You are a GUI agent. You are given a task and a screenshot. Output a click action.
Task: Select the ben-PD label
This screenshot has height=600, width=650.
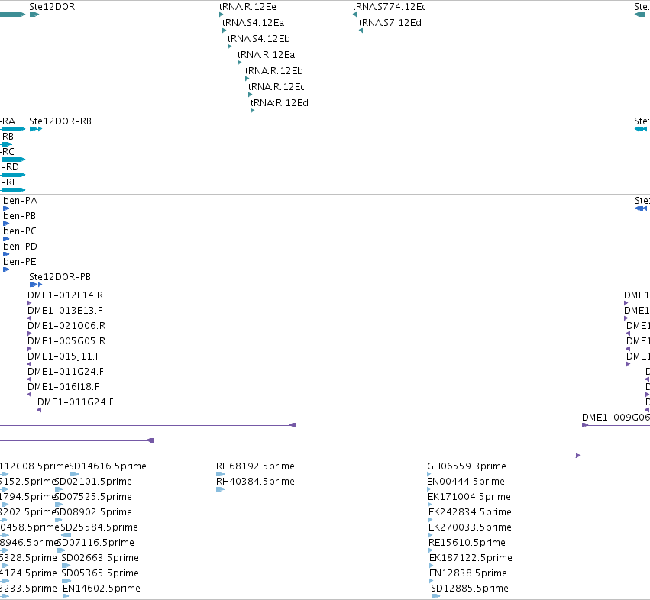point(21,247)
